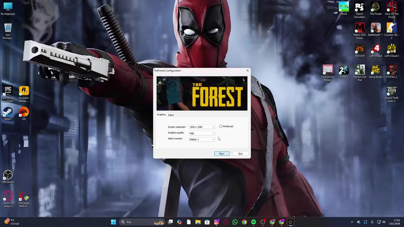This screenshot has width=404, height=227.
Task: Select The Forest desktop shortcut
Action: (x=376, y=9)
